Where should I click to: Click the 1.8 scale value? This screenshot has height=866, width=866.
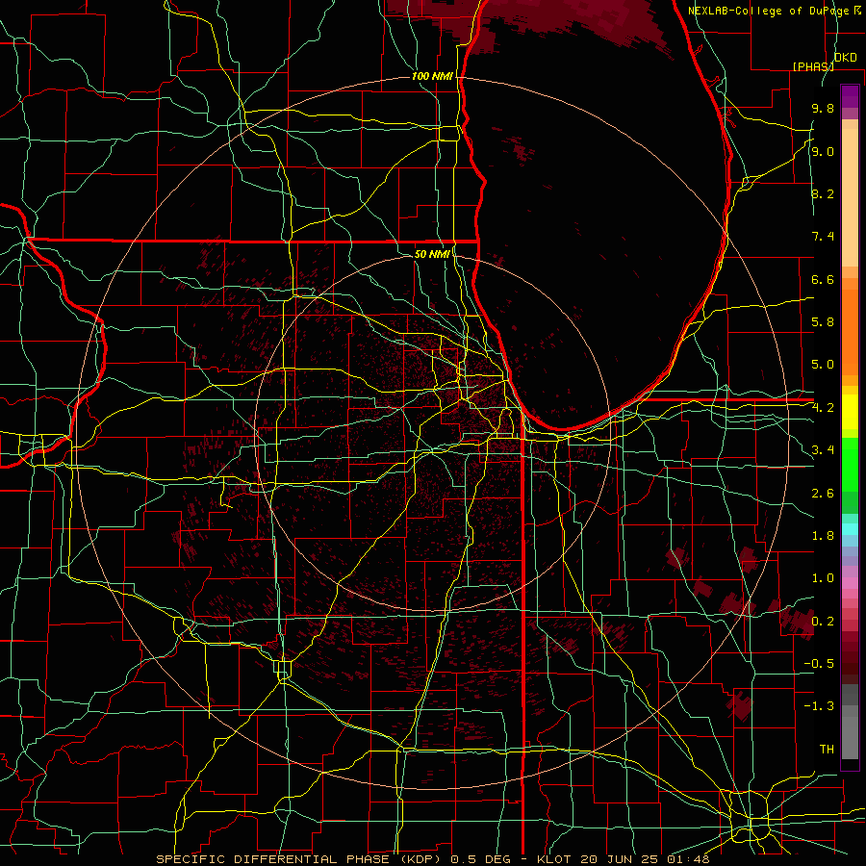click(x=823, y=536)
